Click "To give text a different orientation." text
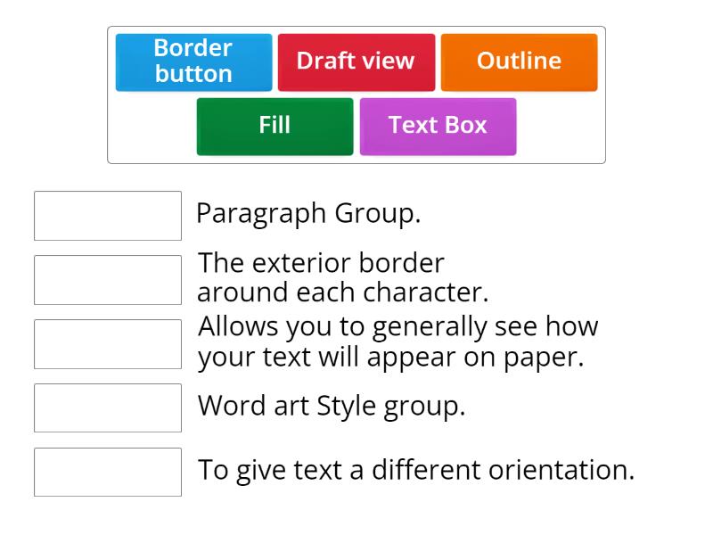 pos(416,469)
